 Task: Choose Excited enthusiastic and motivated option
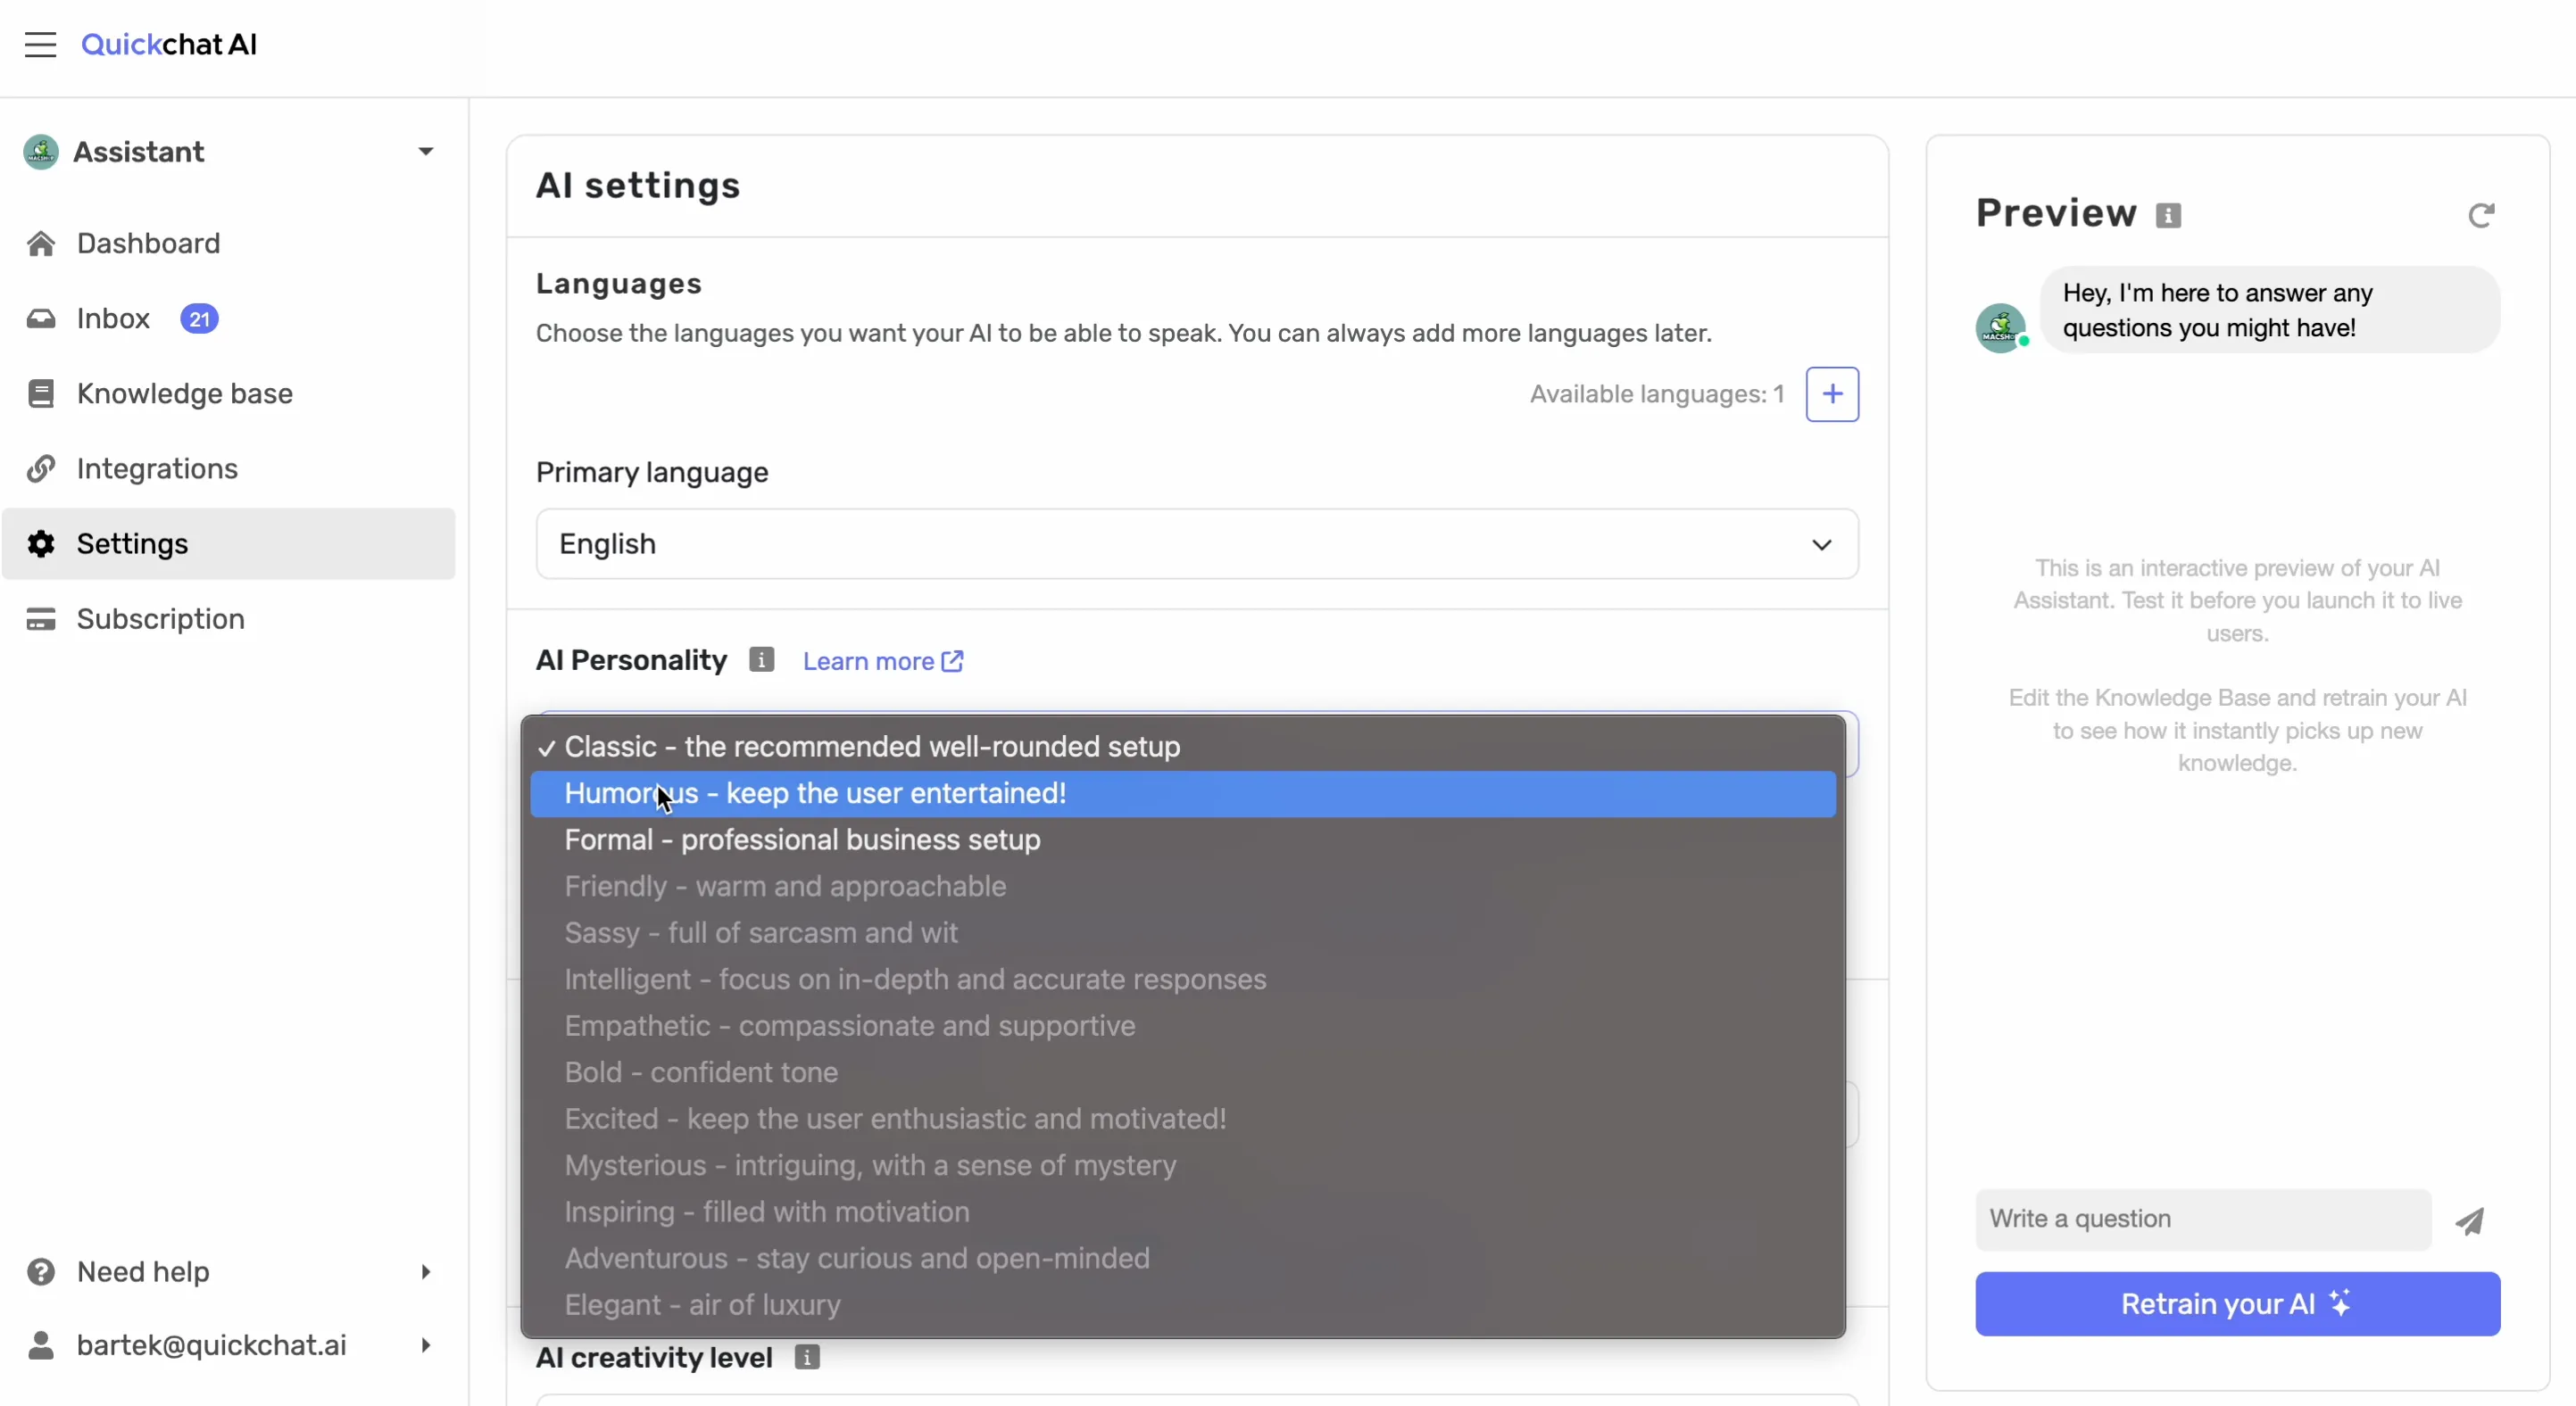pyautogui.click(x=1183, y=1120)
